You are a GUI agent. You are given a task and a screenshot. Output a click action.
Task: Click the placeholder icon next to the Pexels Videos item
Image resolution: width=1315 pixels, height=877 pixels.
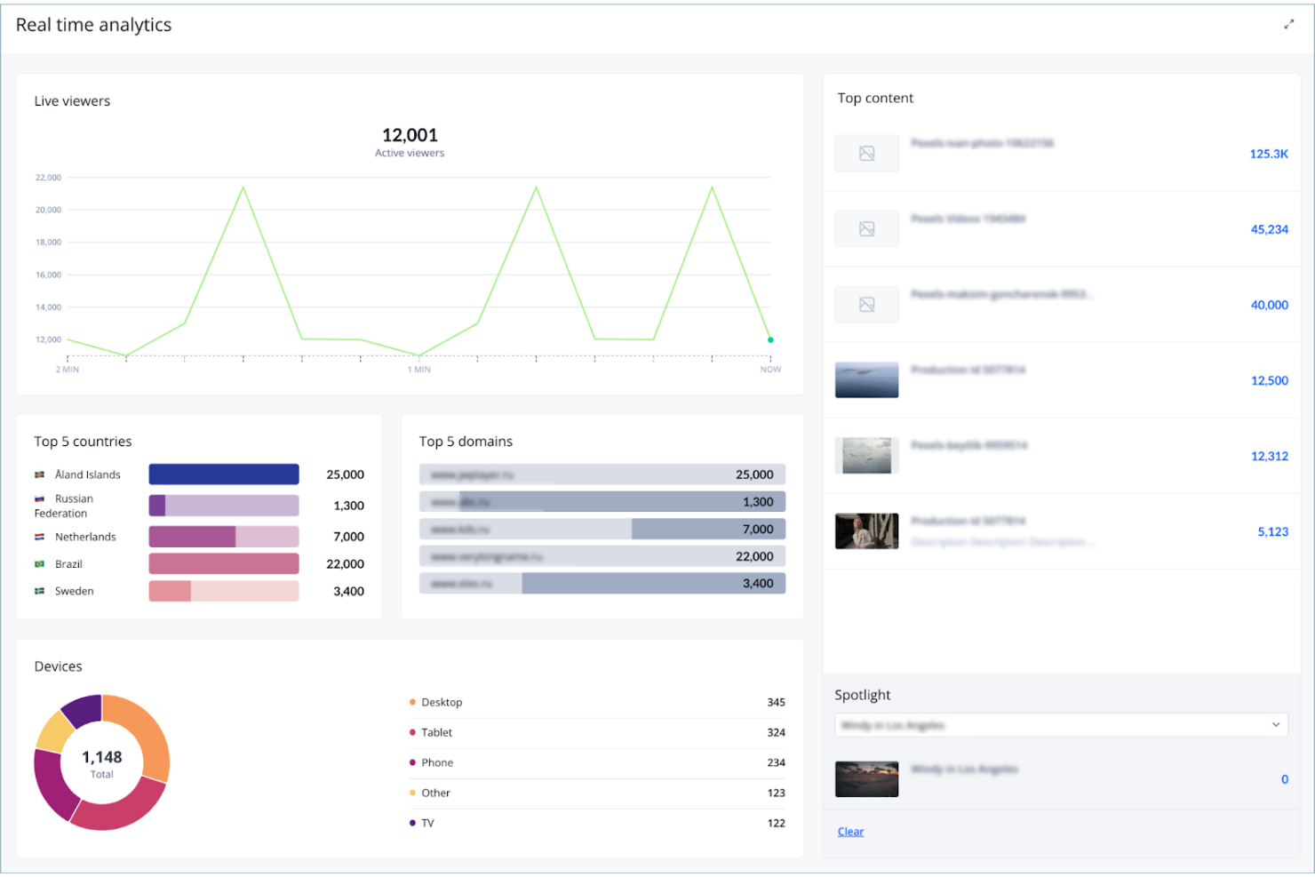[x=866, y=228]
